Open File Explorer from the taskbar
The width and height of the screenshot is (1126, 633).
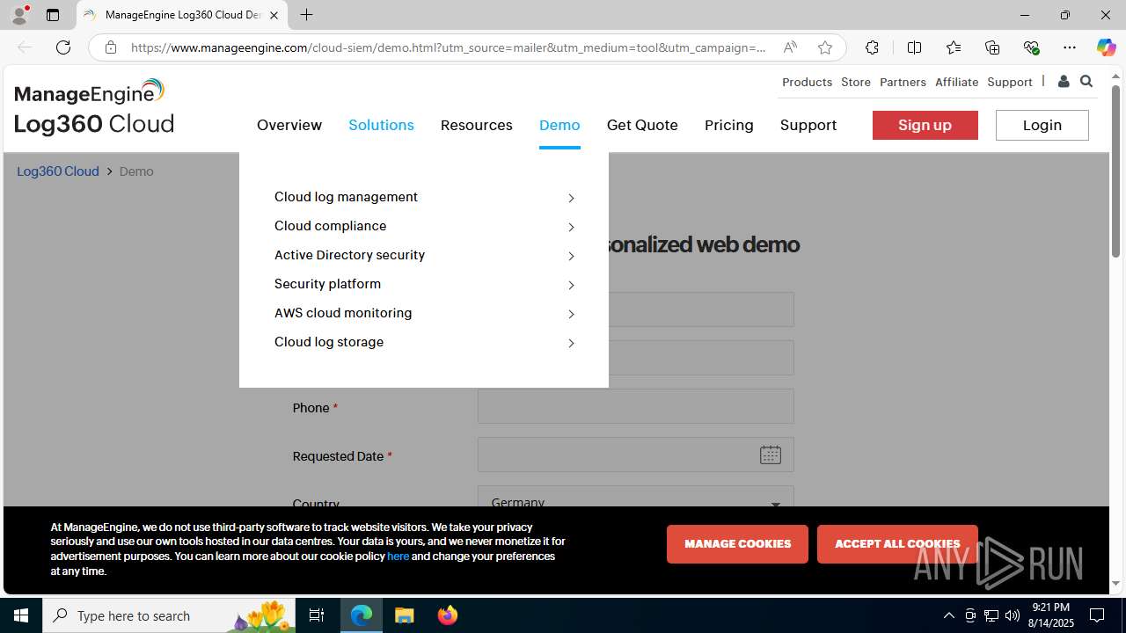[405, 615]
